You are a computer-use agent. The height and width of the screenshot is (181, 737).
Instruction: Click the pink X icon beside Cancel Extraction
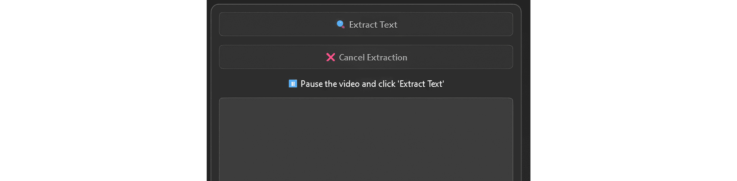tap(331, 57)
